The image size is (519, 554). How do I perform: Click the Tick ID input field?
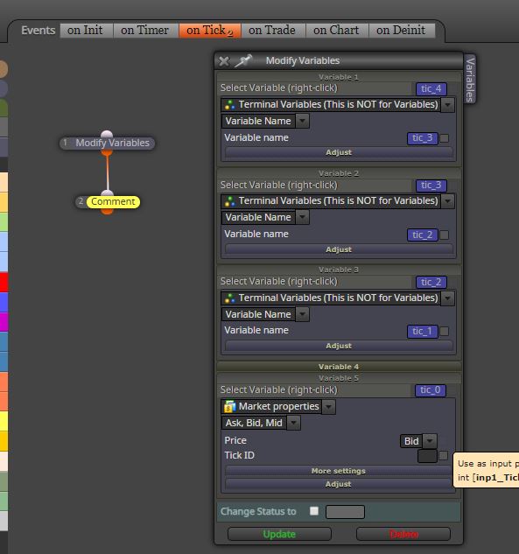427,456
